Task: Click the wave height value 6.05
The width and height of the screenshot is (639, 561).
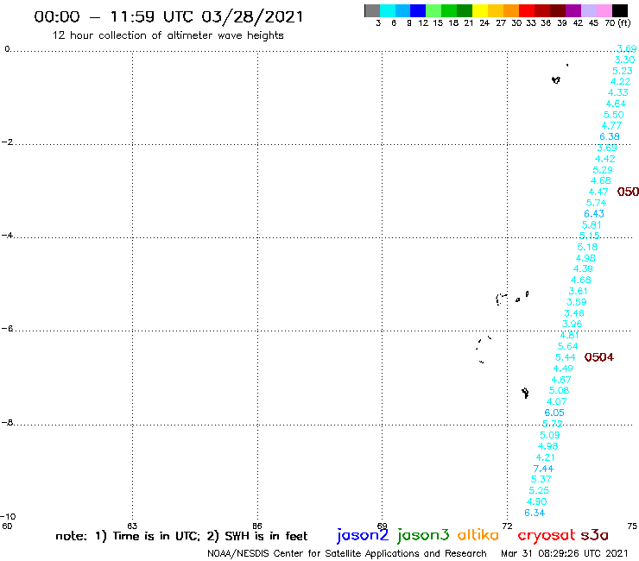Action: 554,413
